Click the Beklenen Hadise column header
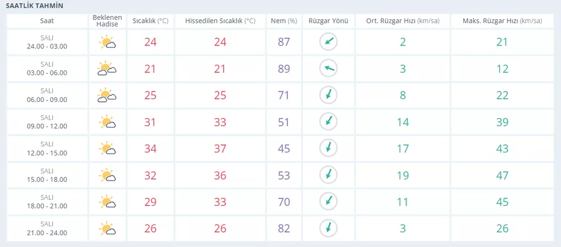 tap(107, 21)
